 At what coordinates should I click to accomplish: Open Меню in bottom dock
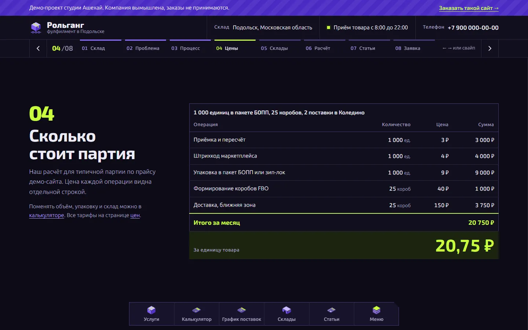(x=377, y=314)
